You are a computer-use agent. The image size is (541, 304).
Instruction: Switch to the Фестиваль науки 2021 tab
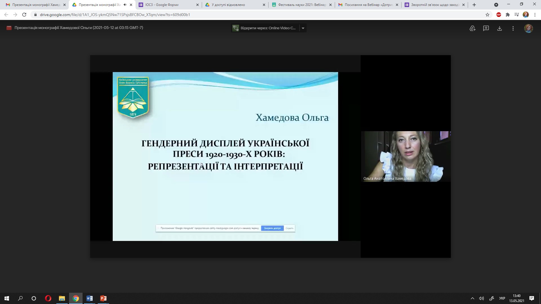[x=301, y=5]
